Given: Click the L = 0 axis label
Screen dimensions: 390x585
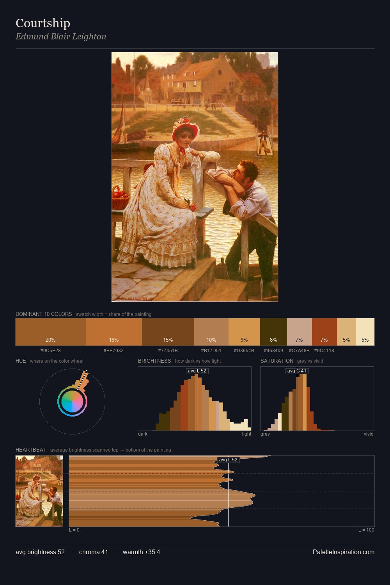Looking at the screenshot, I should click(x=74, y=530).
